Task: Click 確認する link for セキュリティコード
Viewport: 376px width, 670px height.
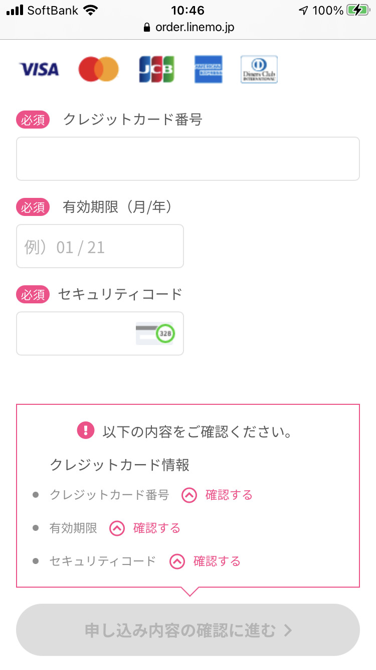Action: pos(217,562)
